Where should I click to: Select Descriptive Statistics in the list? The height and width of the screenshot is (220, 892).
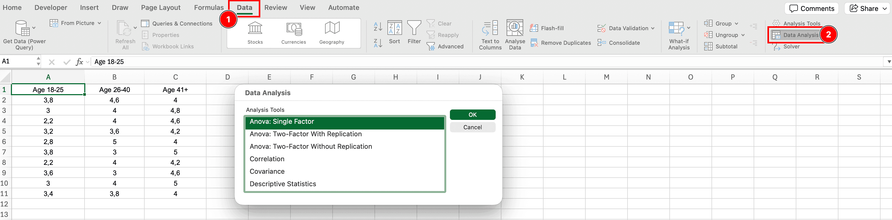pos(283,184)
